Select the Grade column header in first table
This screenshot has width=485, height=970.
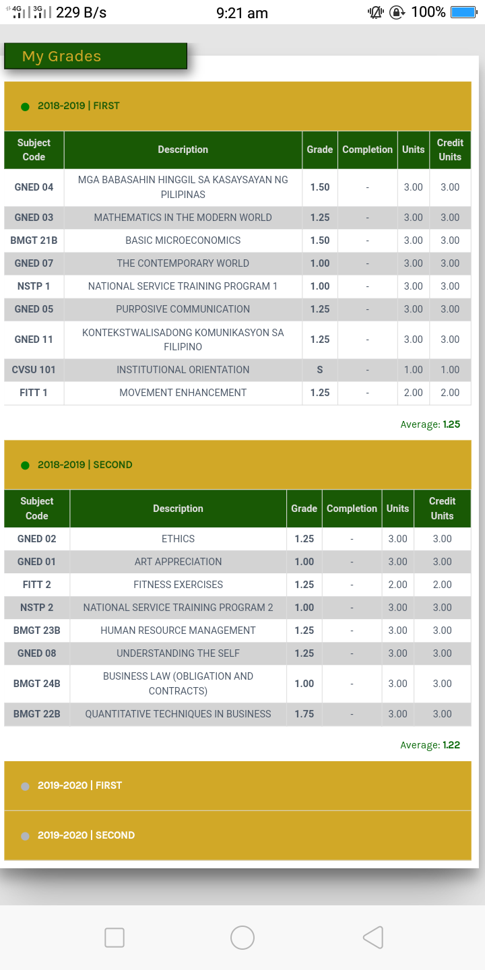pos(320,150)
